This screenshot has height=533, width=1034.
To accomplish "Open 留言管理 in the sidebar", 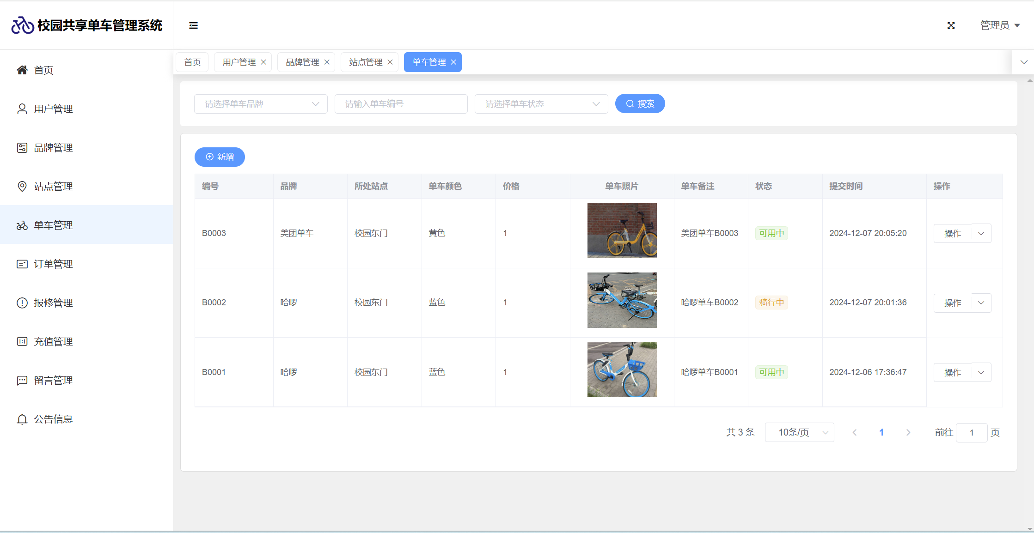I will [53, 381].
